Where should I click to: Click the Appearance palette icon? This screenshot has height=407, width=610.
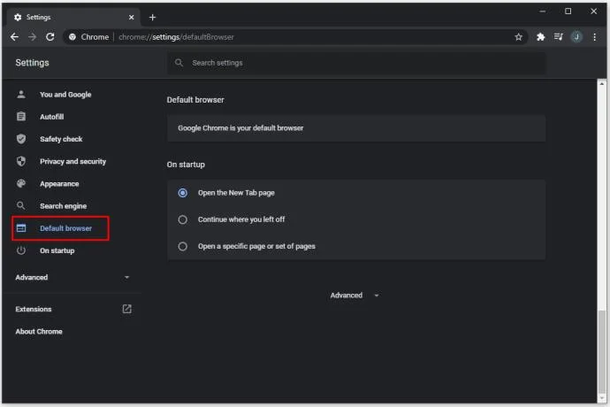[x=21, y=183]
